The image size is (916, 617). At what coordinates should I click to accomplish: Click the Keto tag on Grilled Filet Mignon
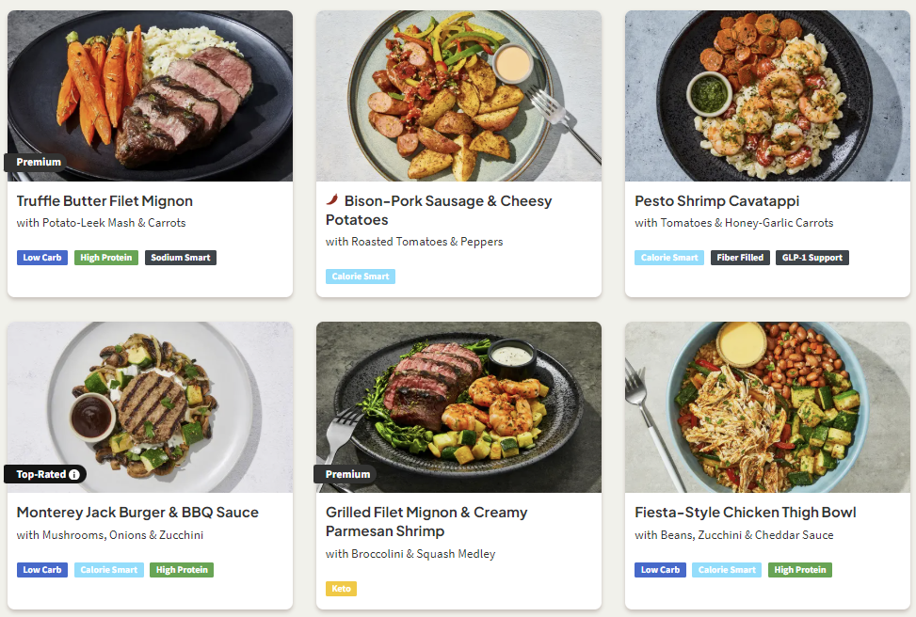coord(341,589)
